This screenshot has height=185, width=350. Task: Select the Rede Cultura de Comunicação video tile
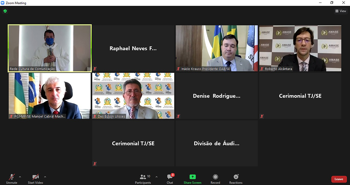(50, 48)
